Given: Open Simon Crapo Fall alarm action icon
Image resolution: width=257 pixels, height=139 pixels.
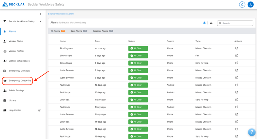Looking at the screenshot, I should tap(236, 56).
